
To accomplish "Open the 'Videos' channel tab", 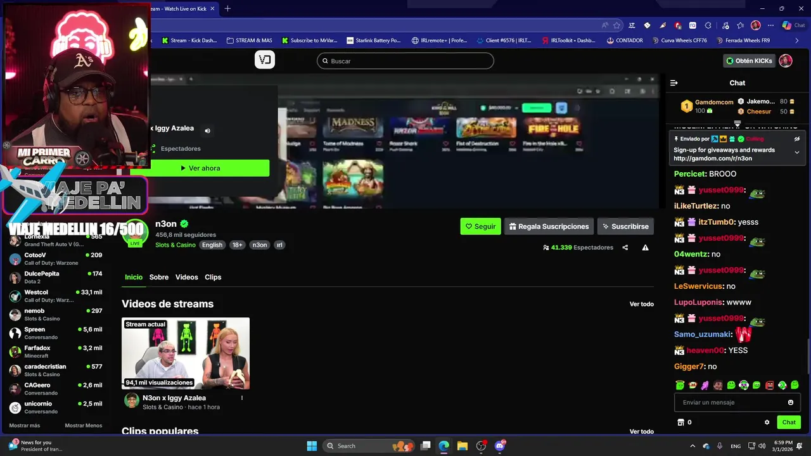I will (187, 277).
